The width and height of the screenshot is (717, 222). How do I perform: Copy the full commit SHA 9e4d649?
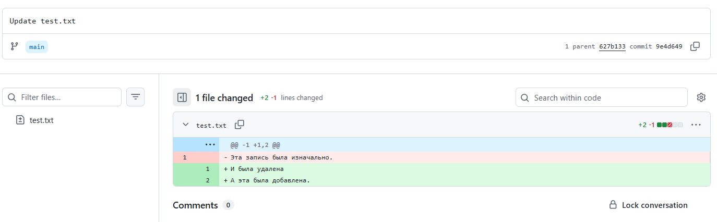pos(695,46)
